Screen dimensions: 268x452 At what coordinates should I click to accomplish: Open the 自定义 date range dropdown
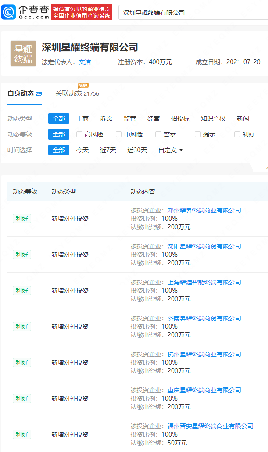pos(171,150)
